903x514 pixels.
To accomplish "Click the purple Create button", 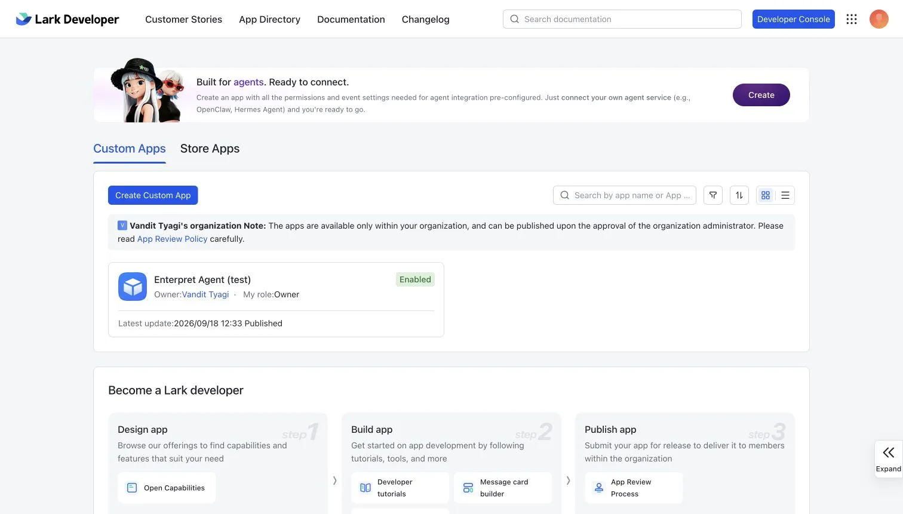I will click(761, 95).
